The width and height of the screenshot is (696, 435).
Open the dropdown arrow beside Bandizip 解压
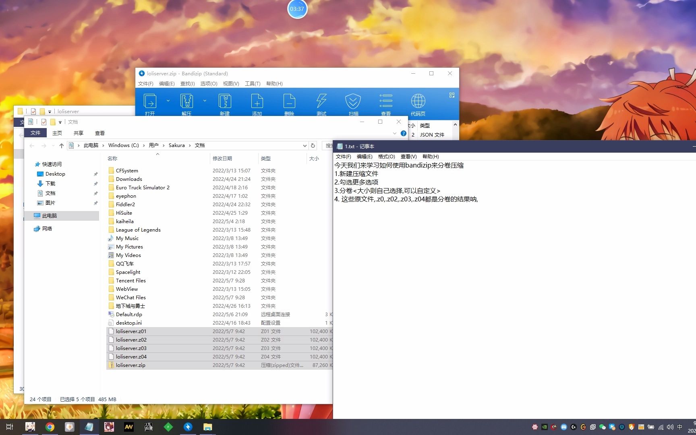point(205,101)
